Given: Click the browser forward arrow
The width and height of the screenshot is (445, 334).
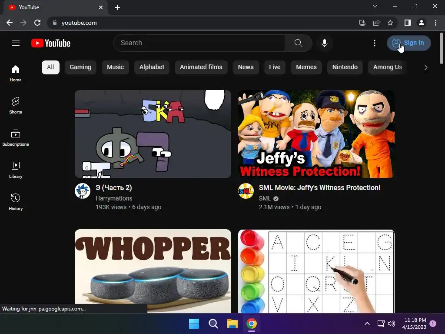Looking at the screenshot, I should 23,23.
